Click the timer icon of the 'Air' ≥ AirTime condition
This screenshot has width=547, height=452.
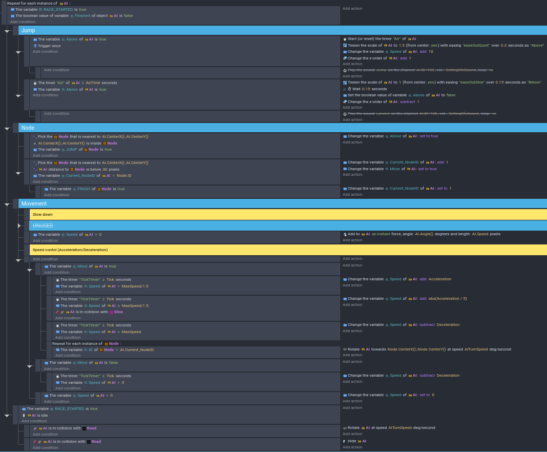coord(35,83)
